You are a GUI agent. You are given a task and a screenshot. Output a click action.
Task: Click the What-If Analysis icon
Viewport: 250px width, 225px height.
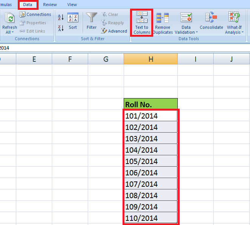[x=234, y=17]
